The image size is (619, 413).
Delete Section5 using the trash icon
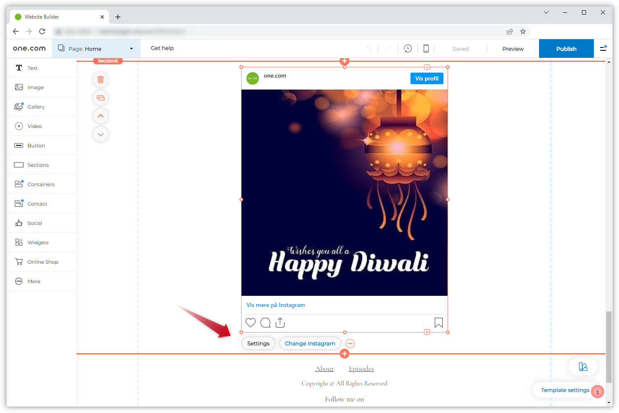pos(101,80)
